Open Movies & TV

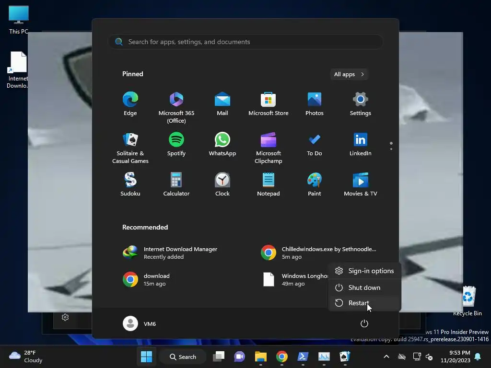click(361, 184)
